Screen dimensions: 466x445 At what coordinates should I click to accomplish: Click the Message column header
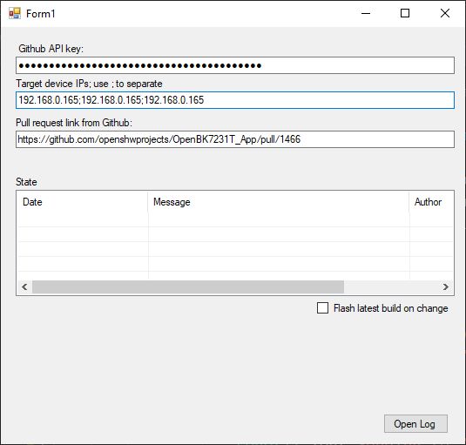pyautogui.click(x=279, y=202)
